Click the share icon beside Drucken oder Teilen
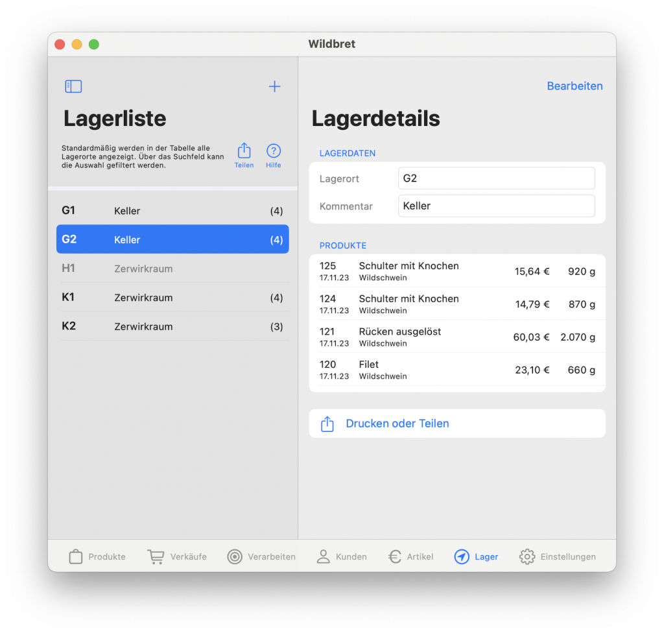The width and height of the screenshot is (664, 635). coord(327,424)
